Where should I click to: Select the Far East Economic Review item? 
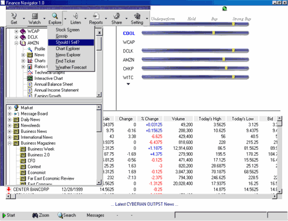click(x=51, y=178)
